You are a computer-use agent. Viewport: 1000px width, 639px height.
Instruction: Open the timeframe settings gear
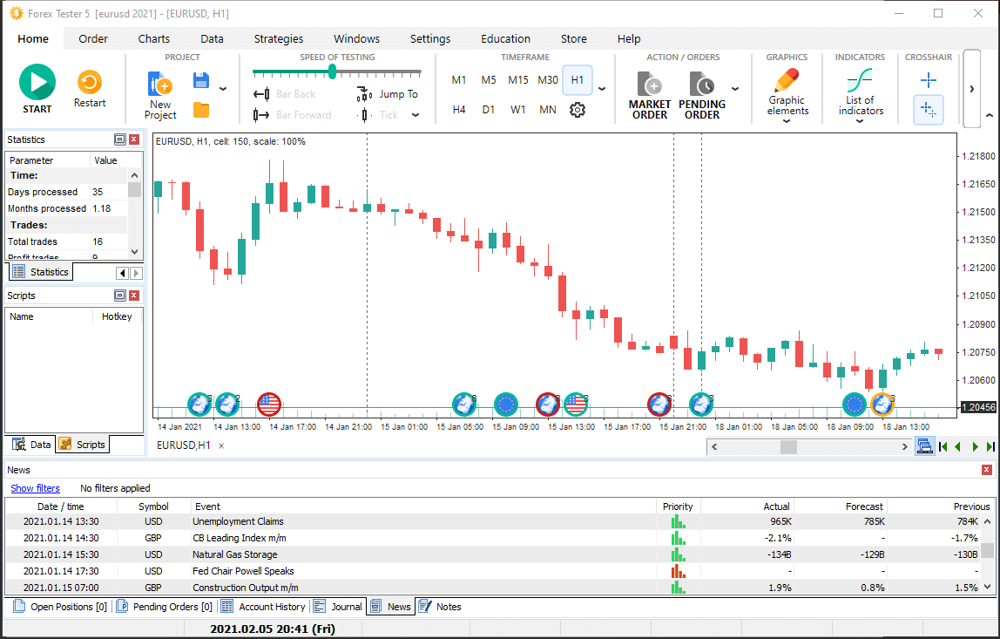[577, 110]
